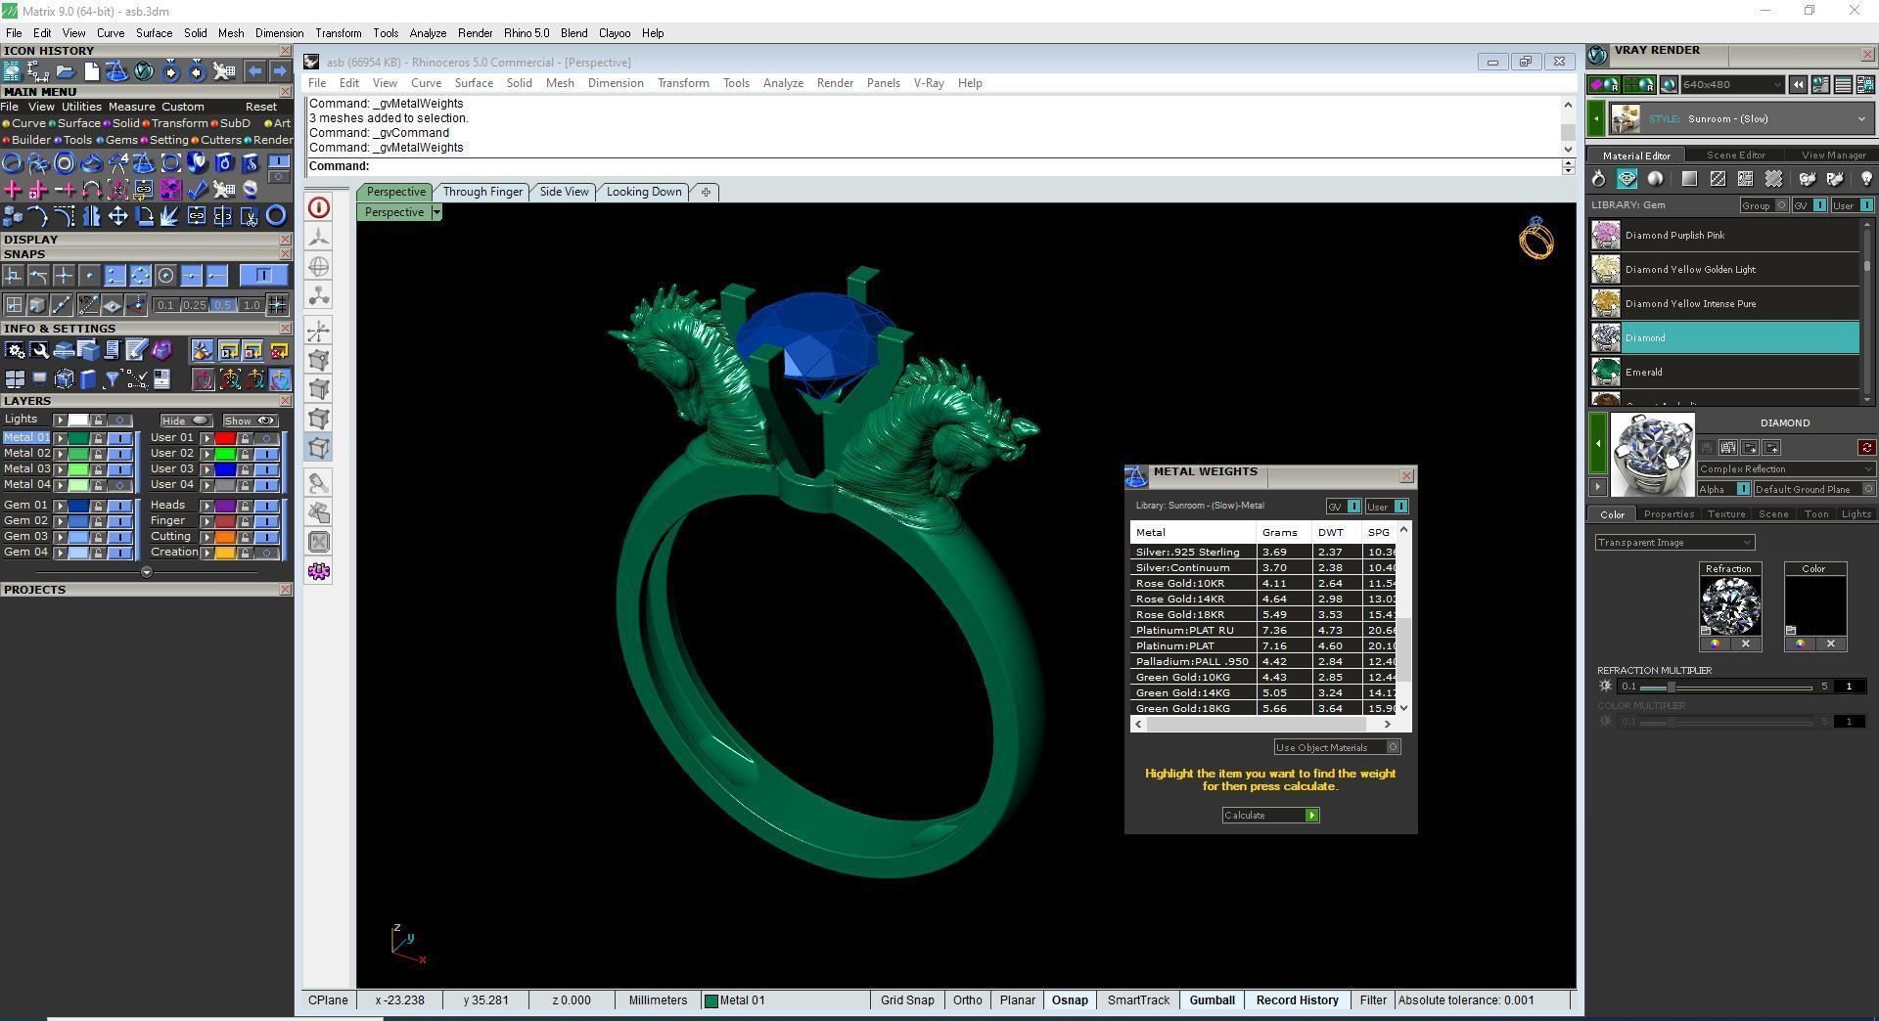Toggle User 01 layer visibility
The image size is (1879, 1021).
(x=266, y=438)
